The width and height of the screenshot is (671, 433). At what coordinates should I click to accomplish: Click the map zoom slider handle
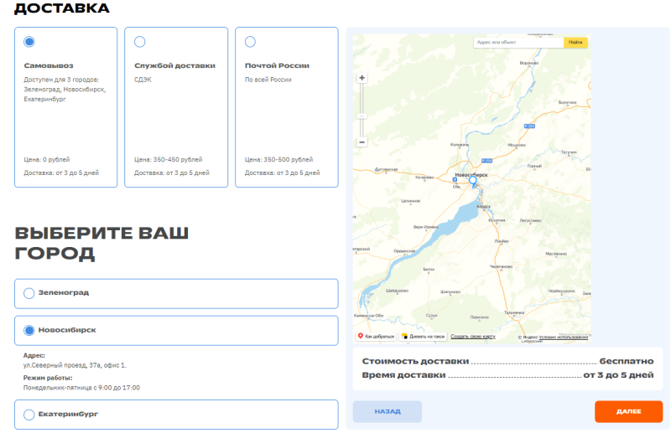pos(362,115)
